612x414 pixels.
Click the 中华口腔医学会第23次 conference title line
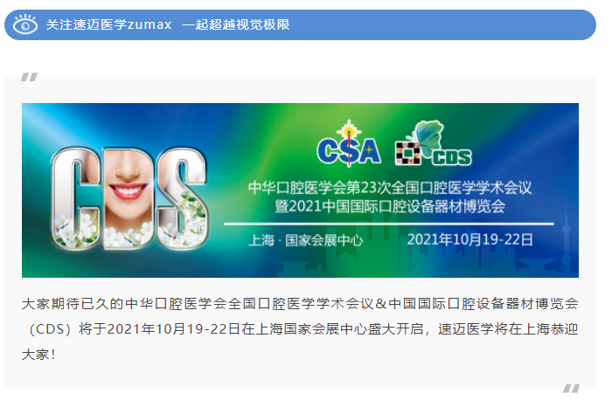390,188
